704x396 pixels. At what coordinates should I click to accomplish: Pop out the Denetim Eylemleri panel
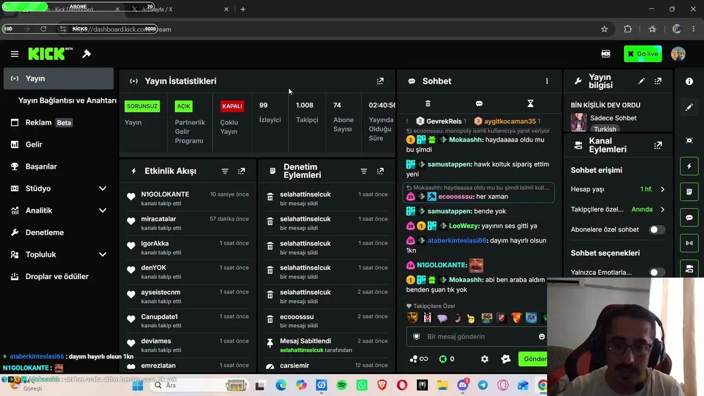point(380,171)
